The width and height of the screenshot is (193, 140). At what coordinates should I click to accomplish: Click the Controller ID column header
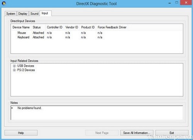(x=55, y=27)
